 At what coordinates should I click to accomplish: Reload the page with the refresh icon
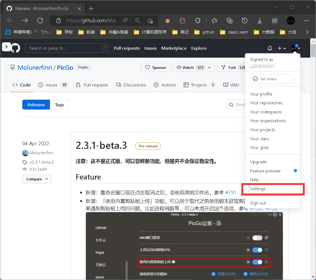pos(40,20)
